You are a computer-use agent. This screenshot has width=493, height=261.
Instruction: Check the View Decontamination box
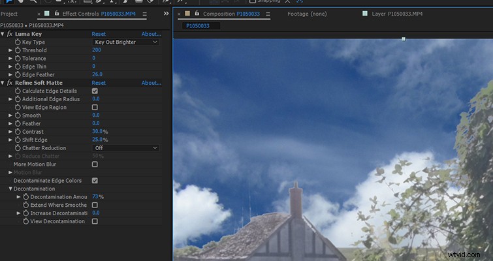[x=95, y=221]
